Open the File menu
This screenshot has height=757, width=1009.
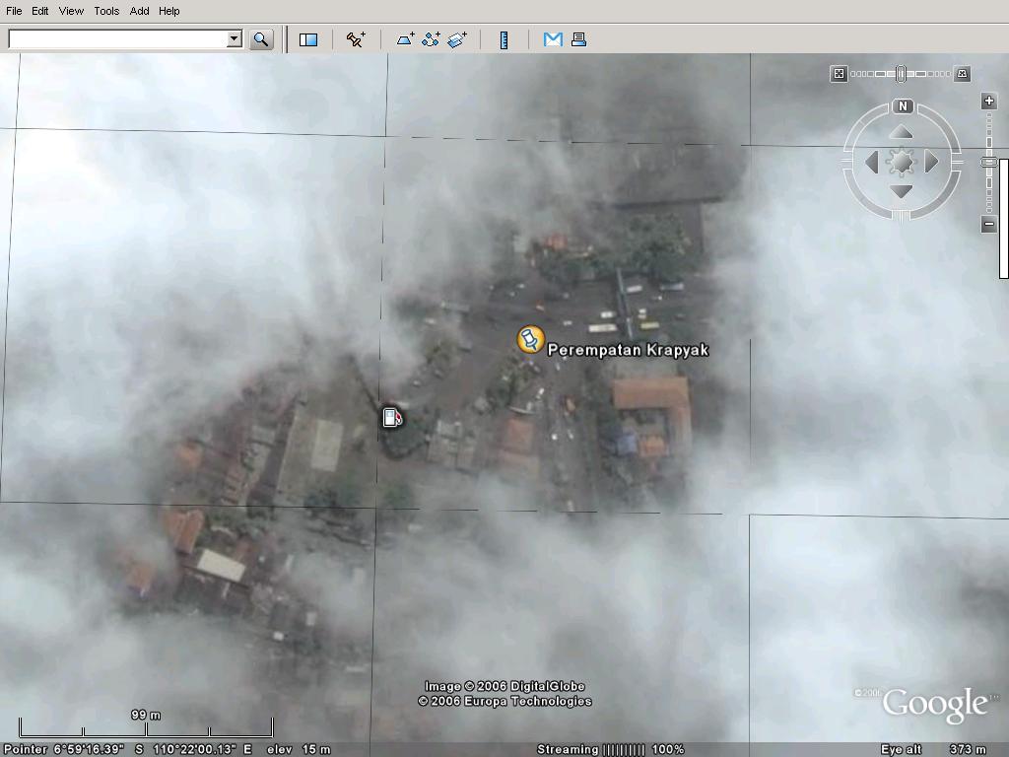pyautogui.click(x=14, y=11)
